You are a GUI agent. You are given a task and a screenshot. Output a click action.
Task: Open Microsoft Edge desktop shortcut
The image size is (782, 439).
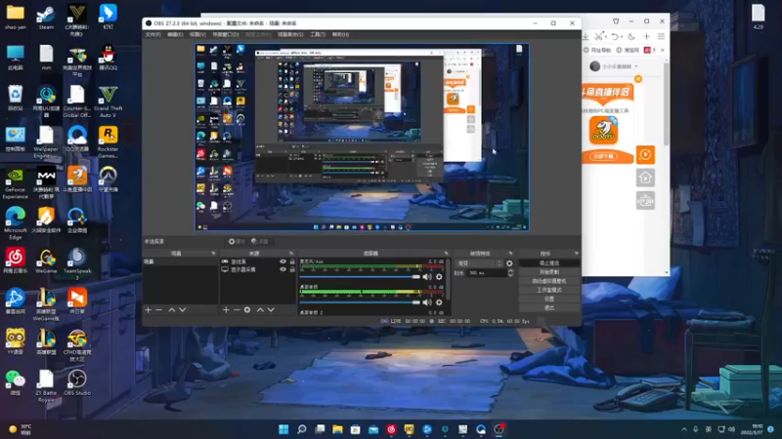point(16,222)
